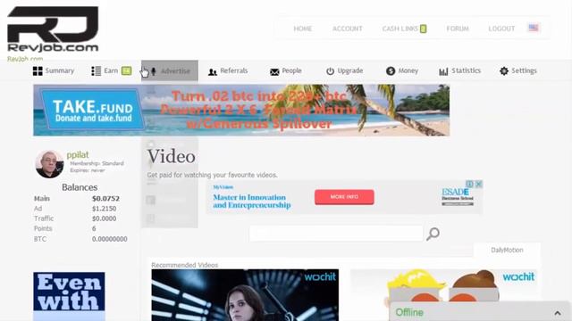Open the Referrals tab
This screenshot has width=572, height=321.
228,71
